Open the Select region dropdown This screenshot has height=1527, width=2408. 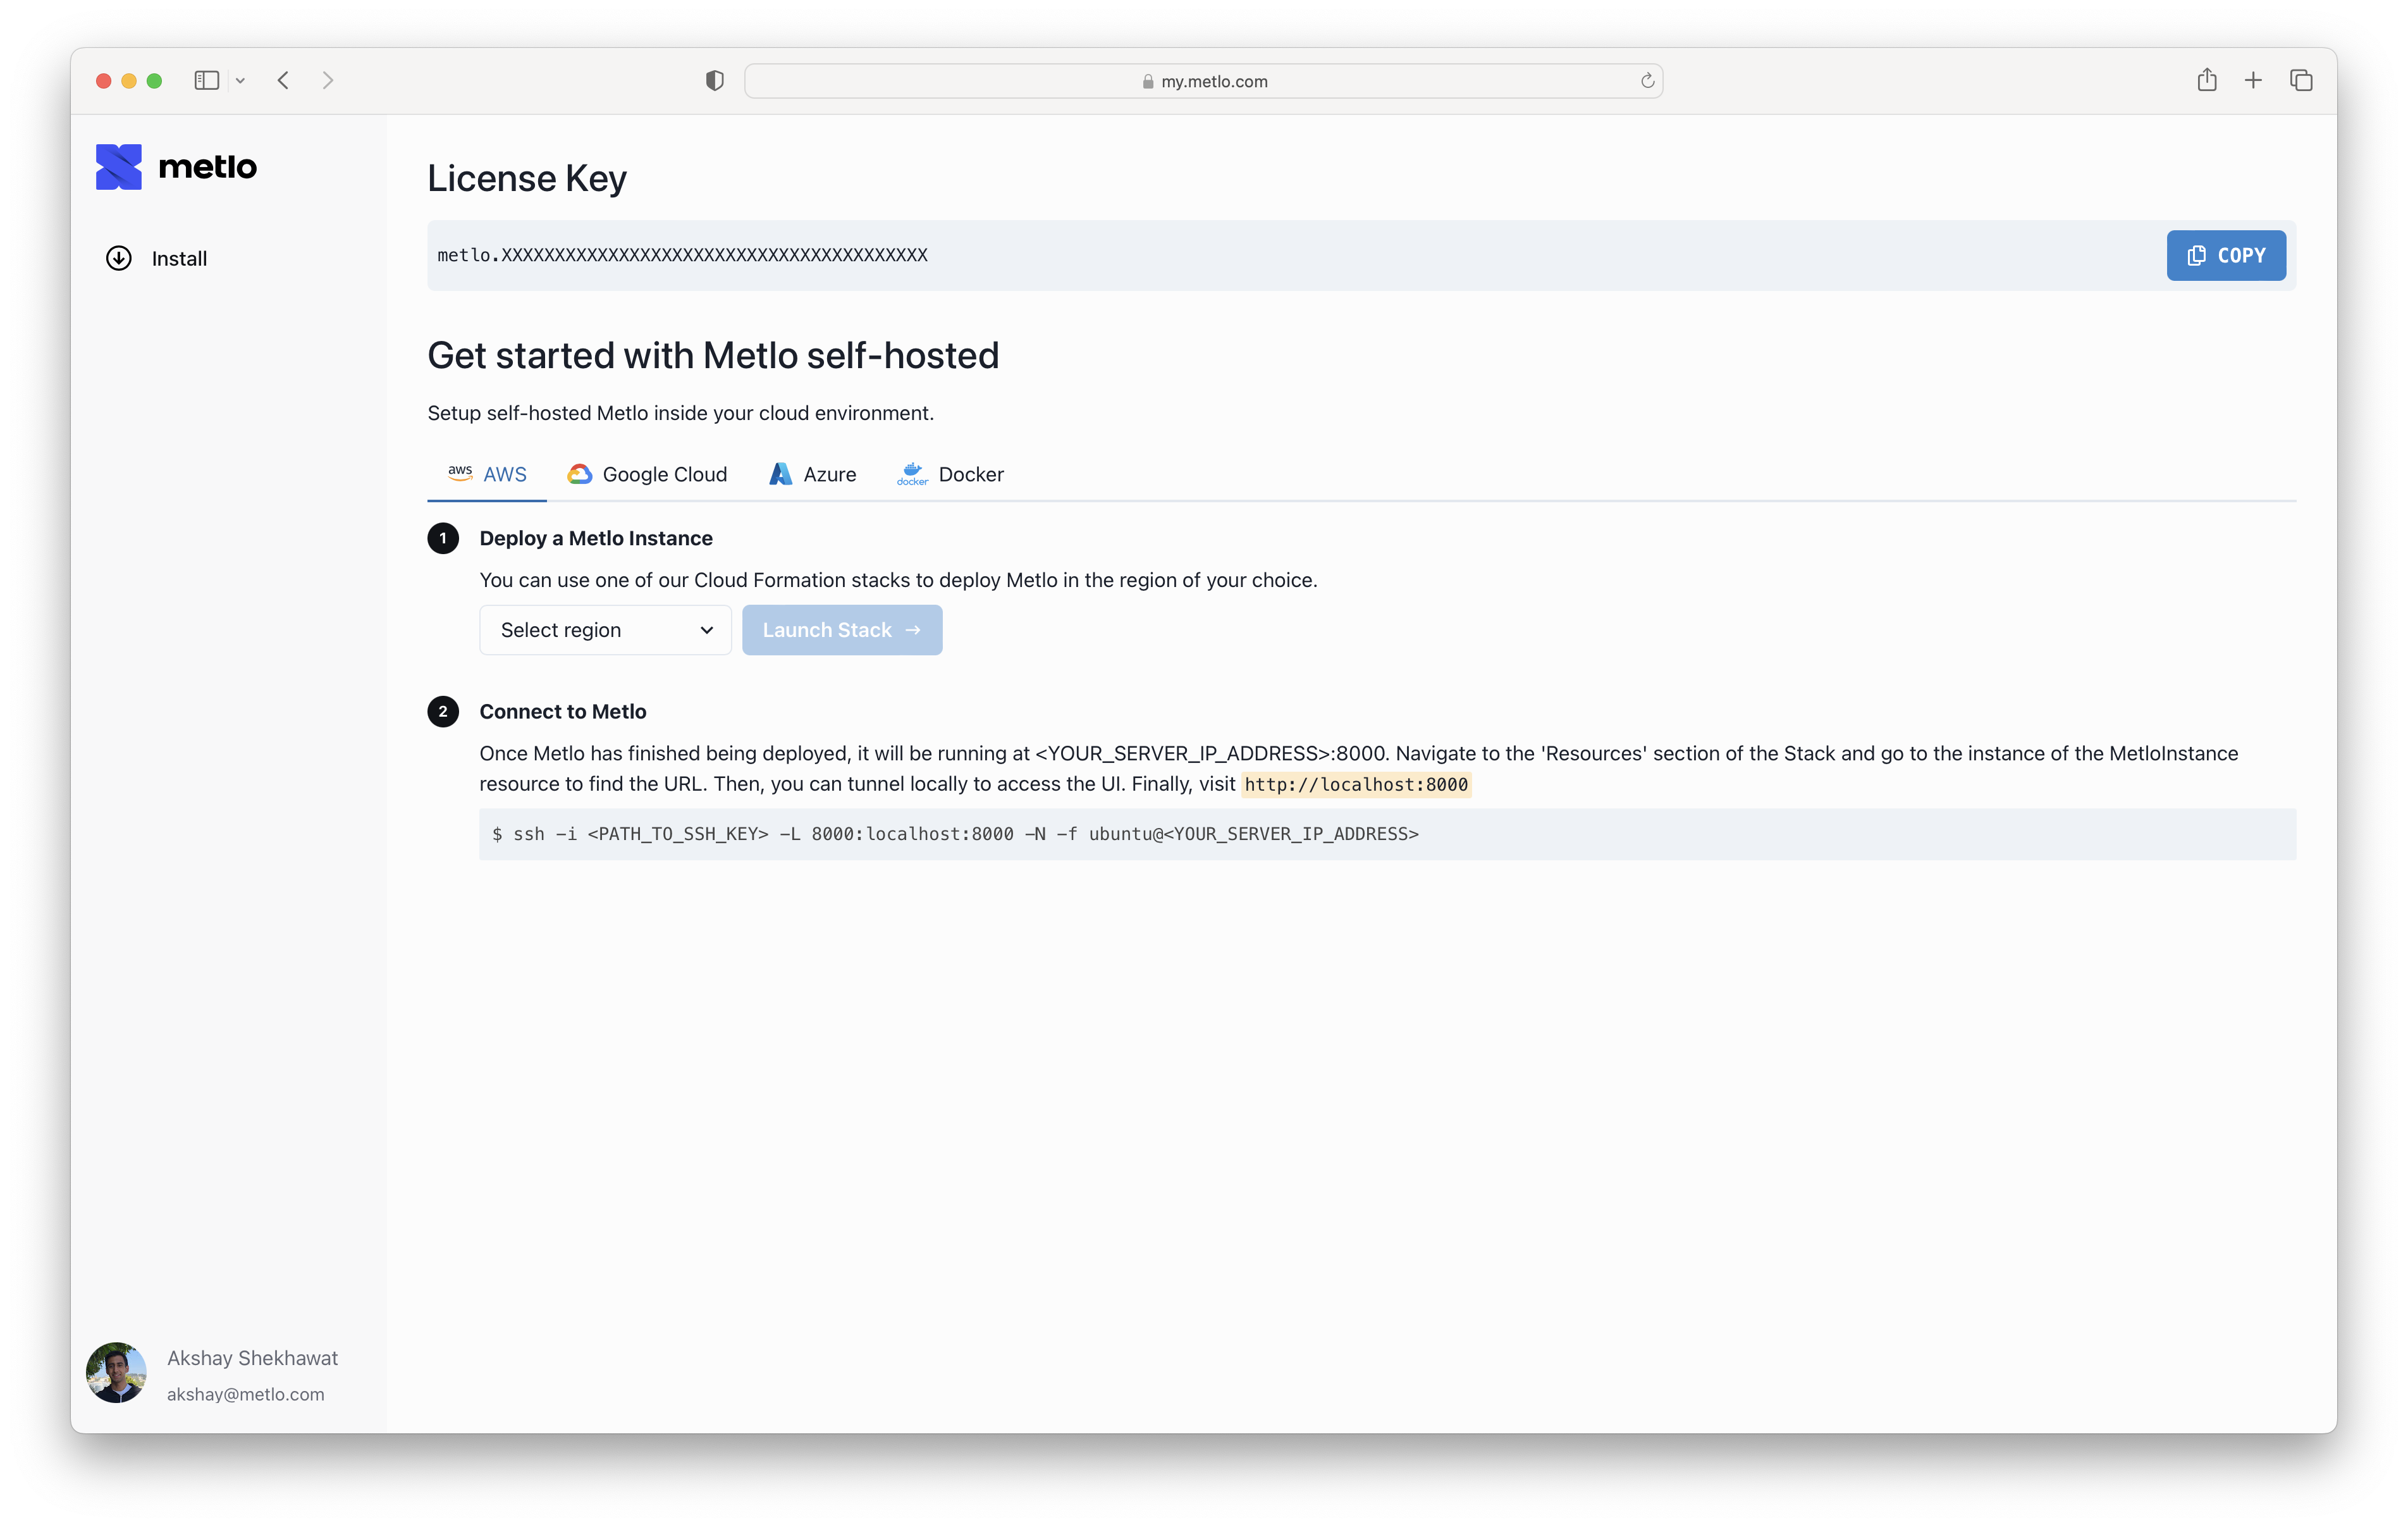point(605,631)
